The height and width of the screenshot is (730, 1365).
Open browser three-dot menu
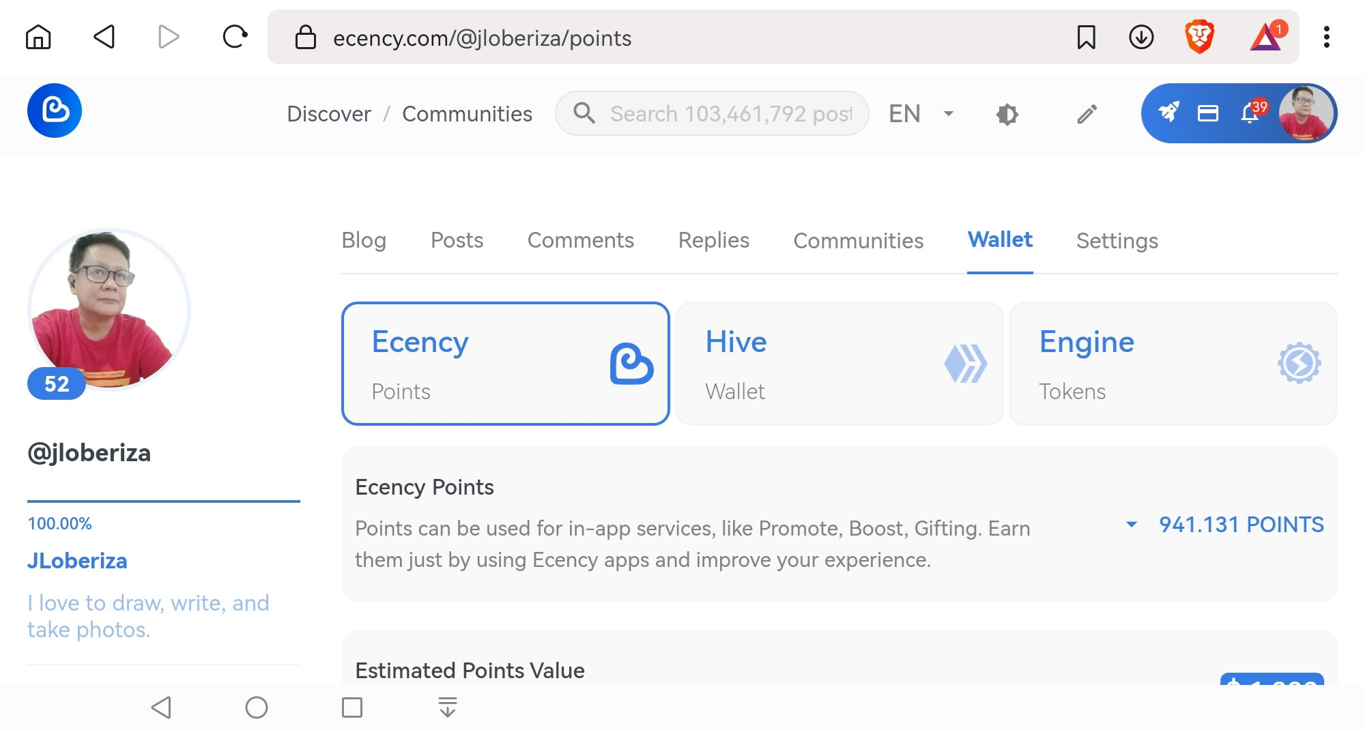[x=1326, y=38]
